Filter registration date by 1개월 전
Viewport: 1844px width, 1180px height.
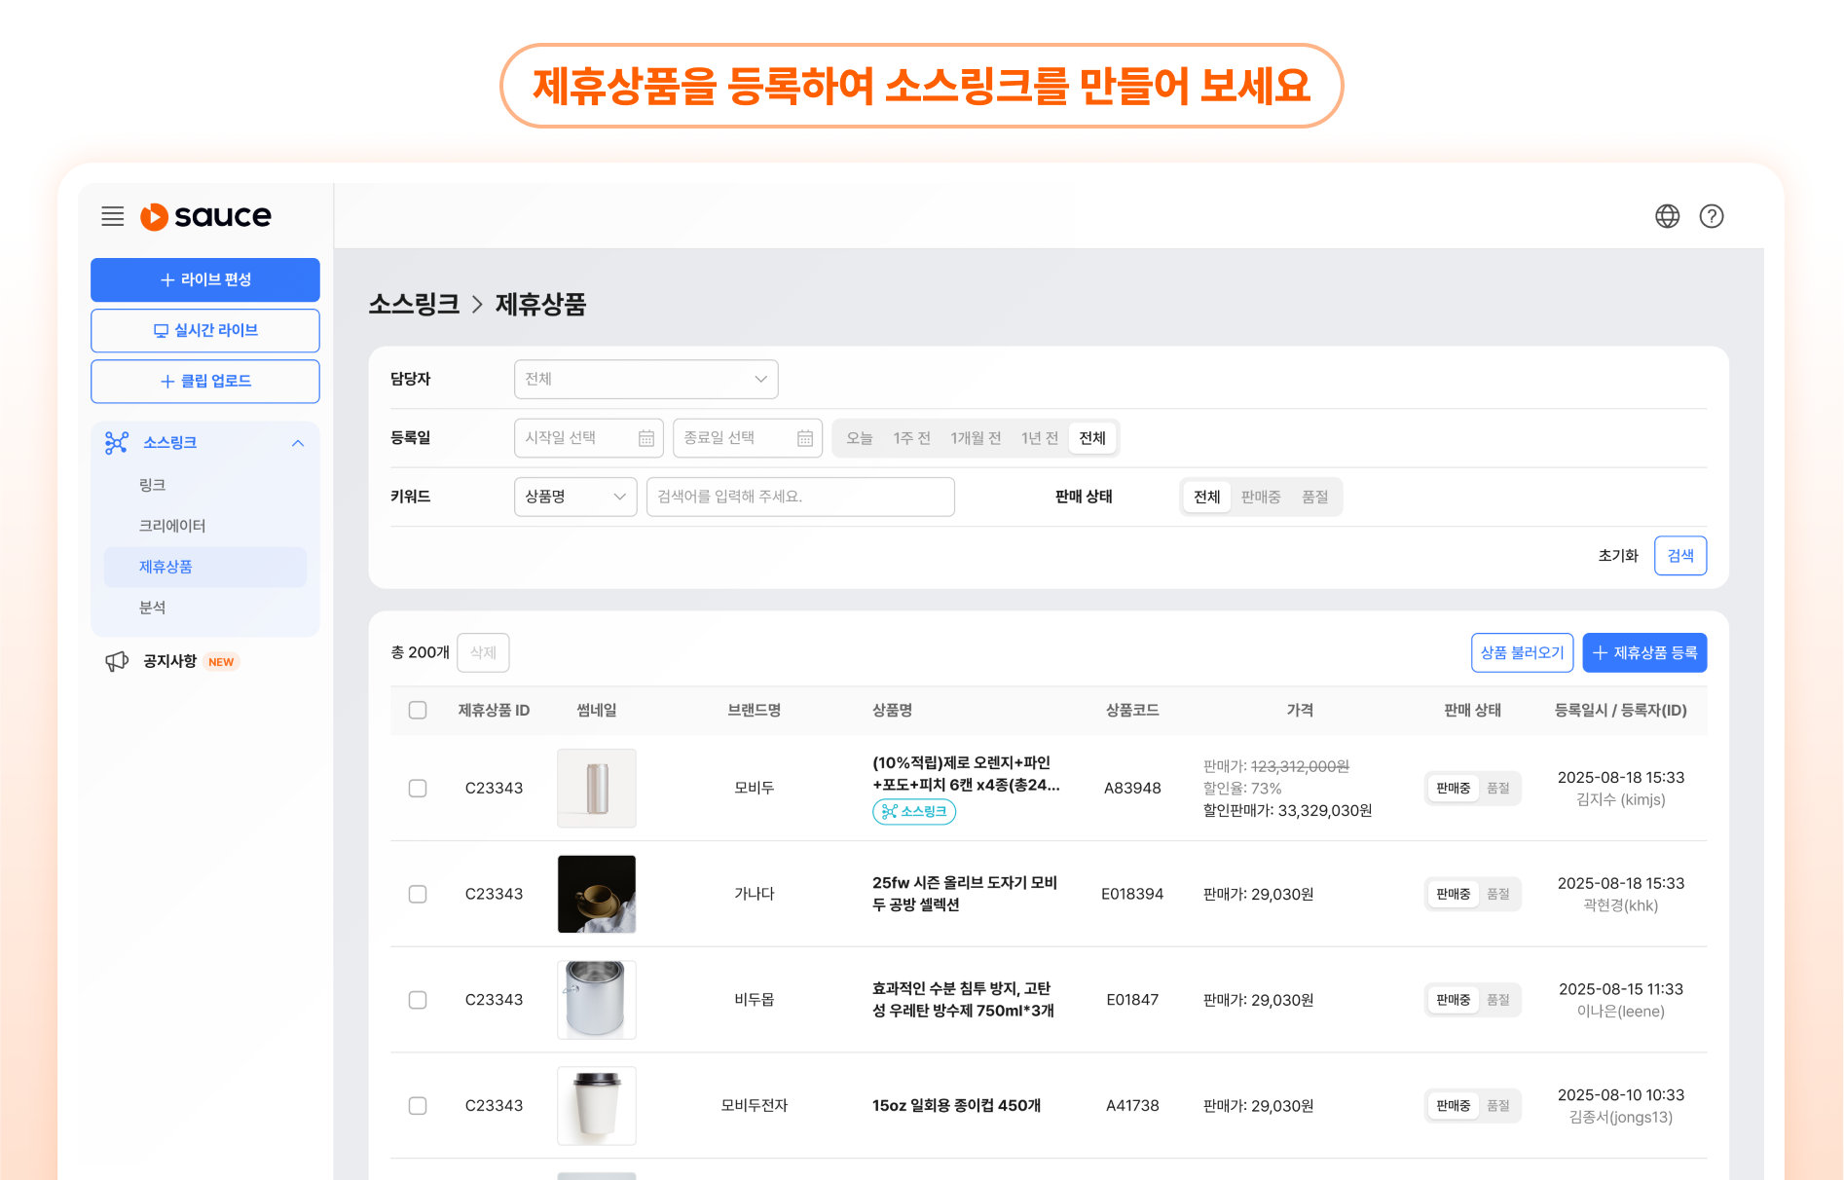tap(976, 438)
